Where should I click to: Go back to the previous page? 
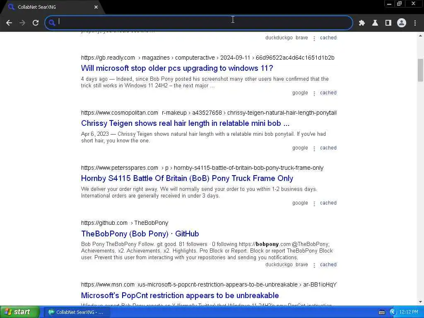[9, 23]
